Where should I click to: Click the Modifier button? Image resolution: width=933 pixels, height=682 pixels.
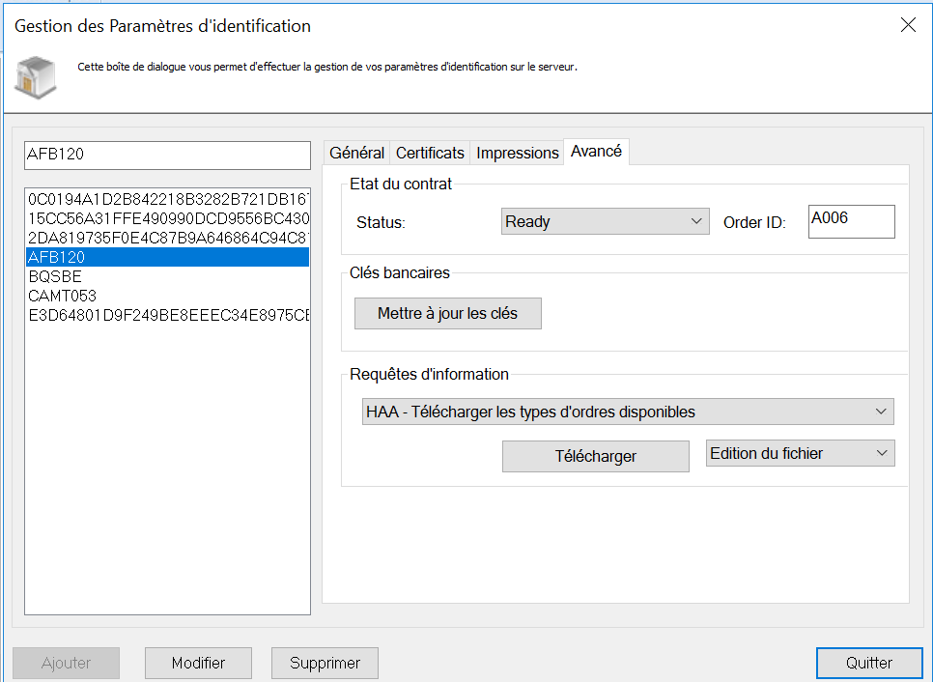[x=198, y=663]
